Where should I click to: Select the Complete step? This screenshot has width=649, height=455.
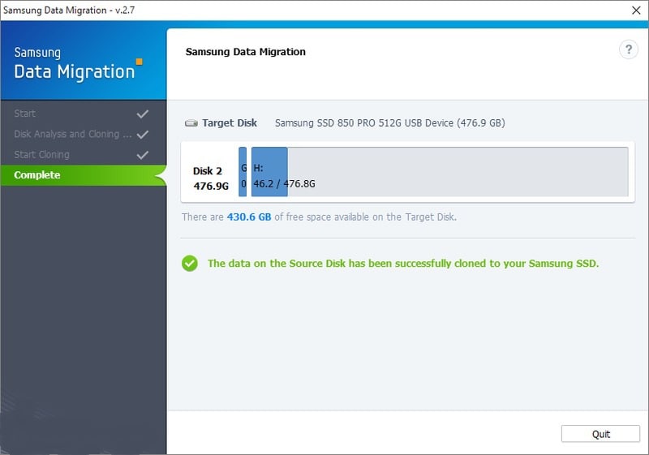[83, 175]
